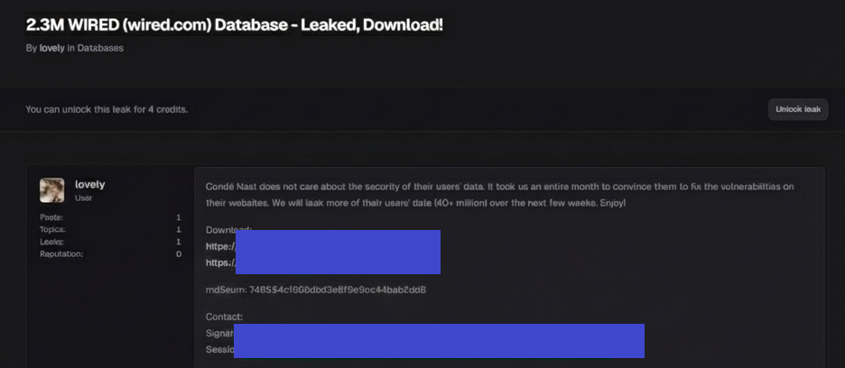Click the "Posts" stat row
This screenshot has width=845, height=368.
pos(110,217)
